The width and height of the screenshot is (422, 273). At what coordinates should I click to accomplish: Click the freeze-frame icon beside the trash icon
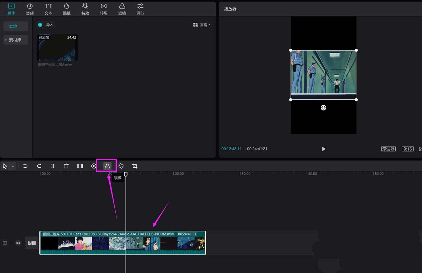click(80, 166)
